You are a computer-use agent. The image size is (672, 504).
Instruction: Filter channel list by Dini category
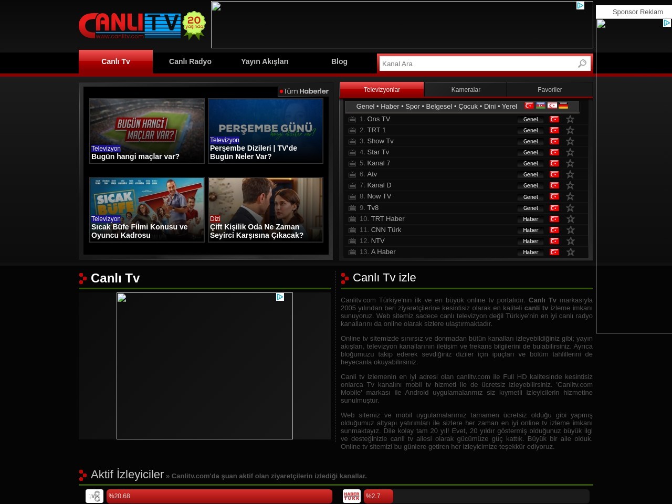(x=490, y=106)
